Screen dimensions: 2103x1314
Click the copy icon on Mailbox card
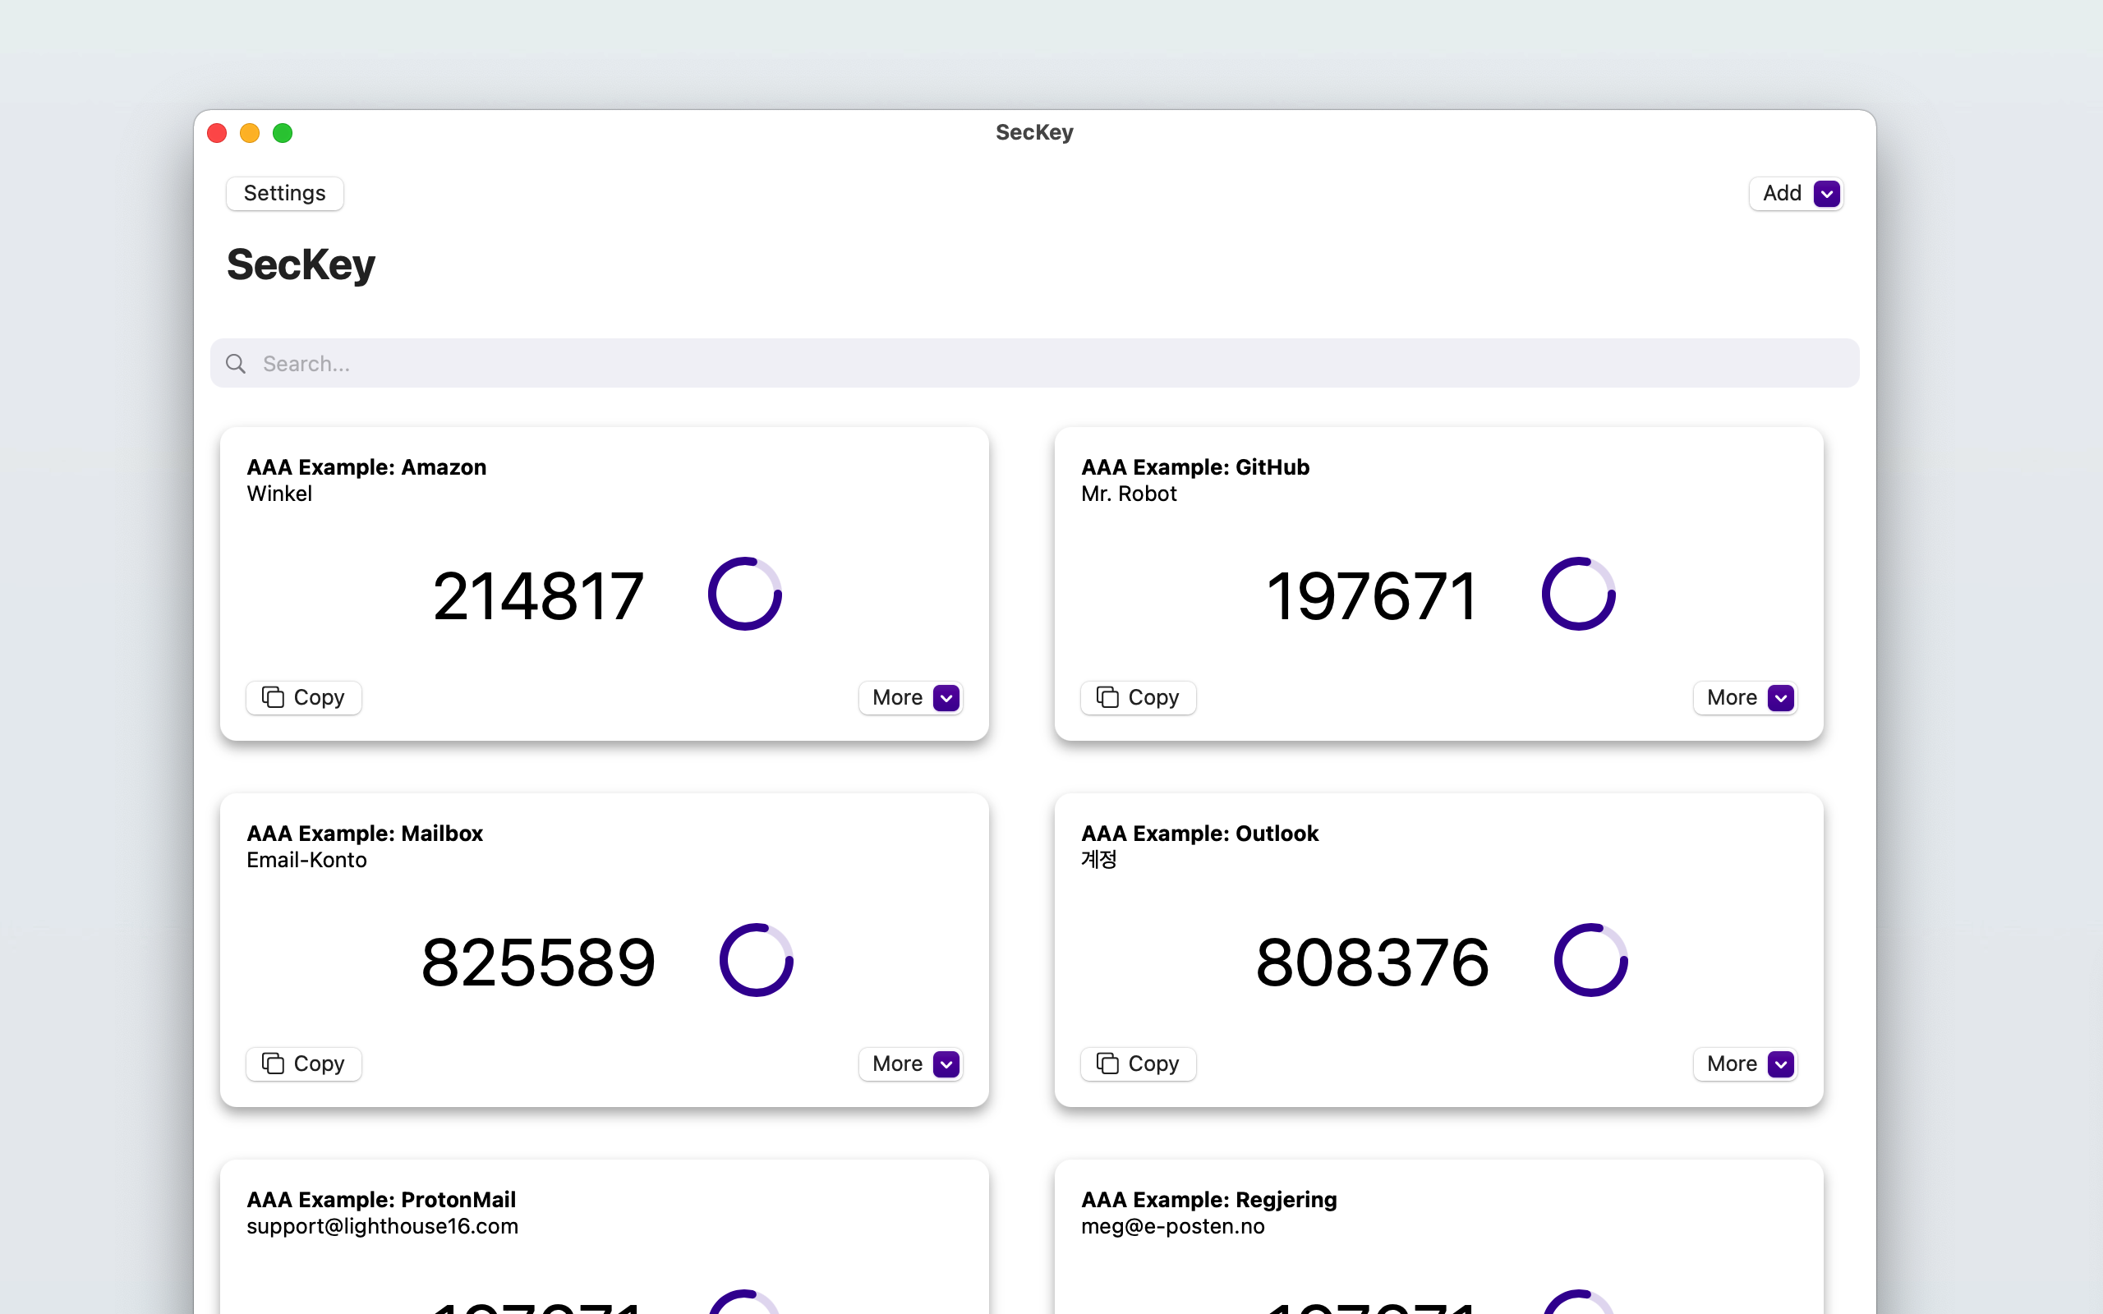click(x=273, y=1063)
